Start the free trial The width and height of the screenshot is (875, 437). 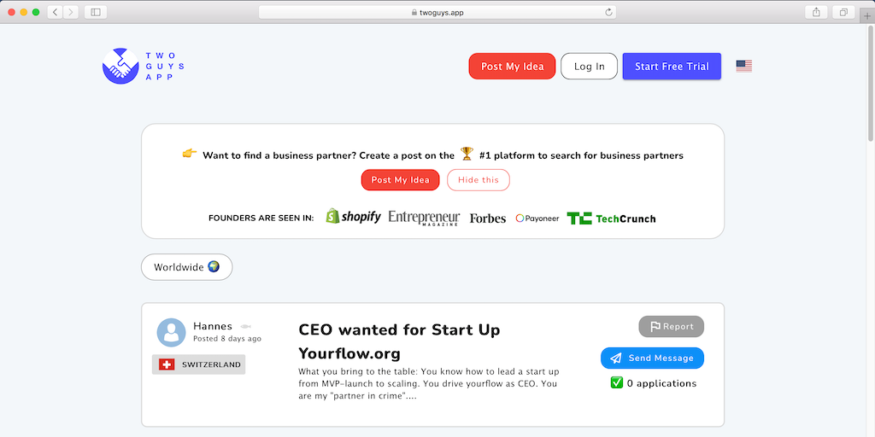[672, 67]
